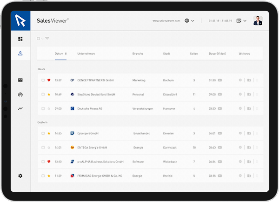Toggle the star favorite for ENTEGA Energie
Image resolution: width=279 pixels, height=202 pixels.
click(x=49, y=148)
